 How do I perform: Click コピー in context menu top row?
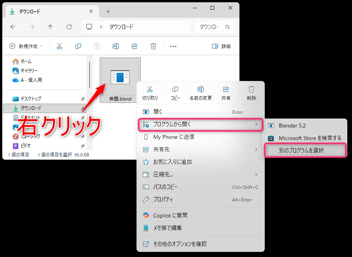pos(175,93)
